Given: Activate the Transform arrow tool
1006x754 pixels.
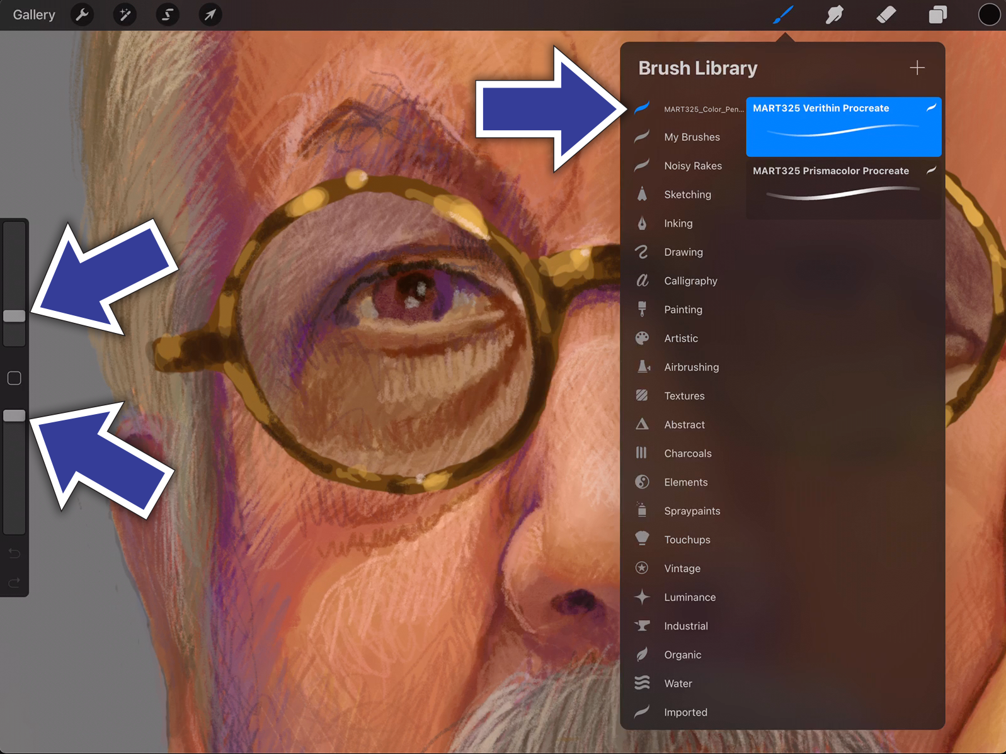Looking at the screenshot, I should (x=210, y=14).
